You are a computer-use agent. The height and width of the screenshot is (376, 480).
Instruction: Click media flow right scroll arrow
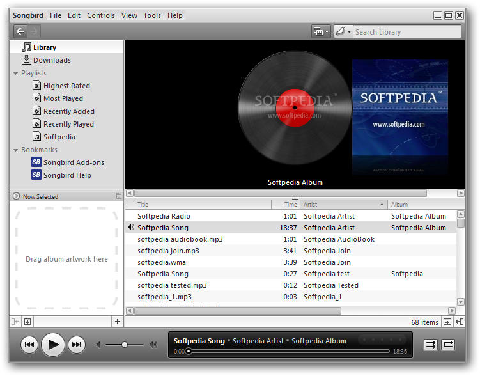point(461,193)
